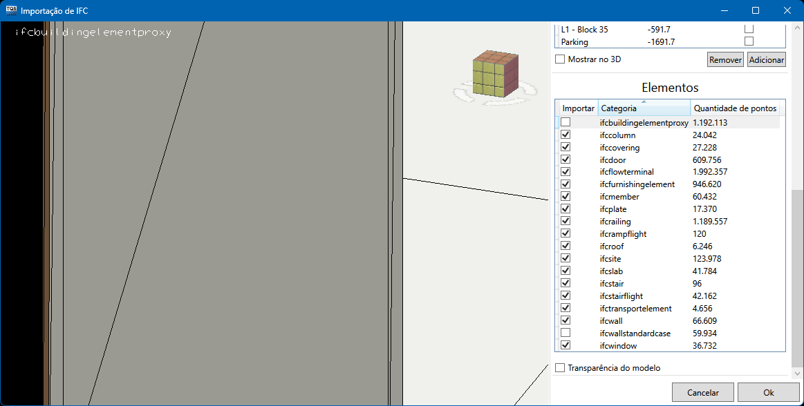Select the ifcwindow row

(618, 345)
